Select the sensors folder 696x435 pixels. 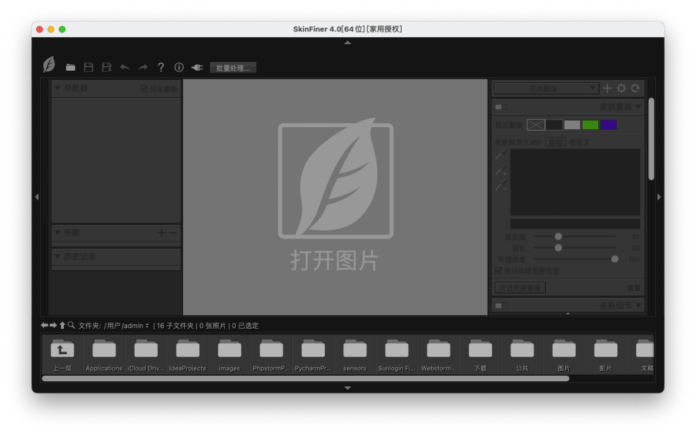tap(355, 355)
